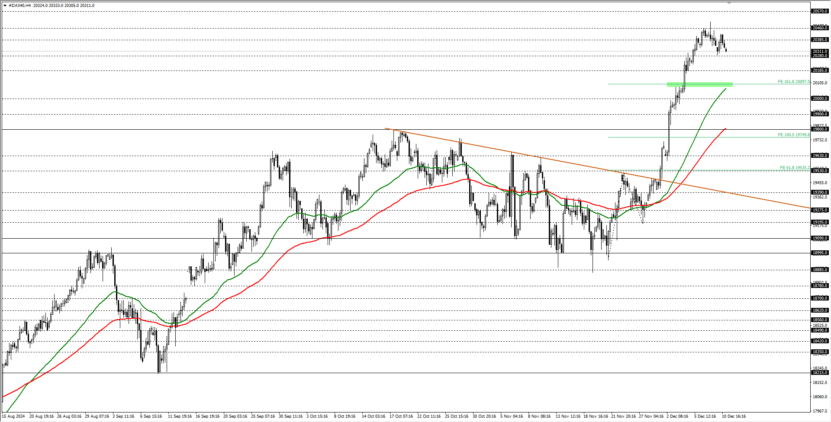Click the 19530.0 price level label
This screenshot has width=831, height=422.
820,170
